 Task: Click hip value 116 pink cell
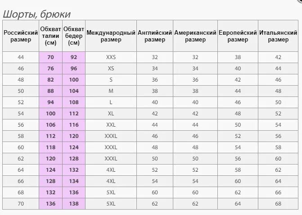74,125
